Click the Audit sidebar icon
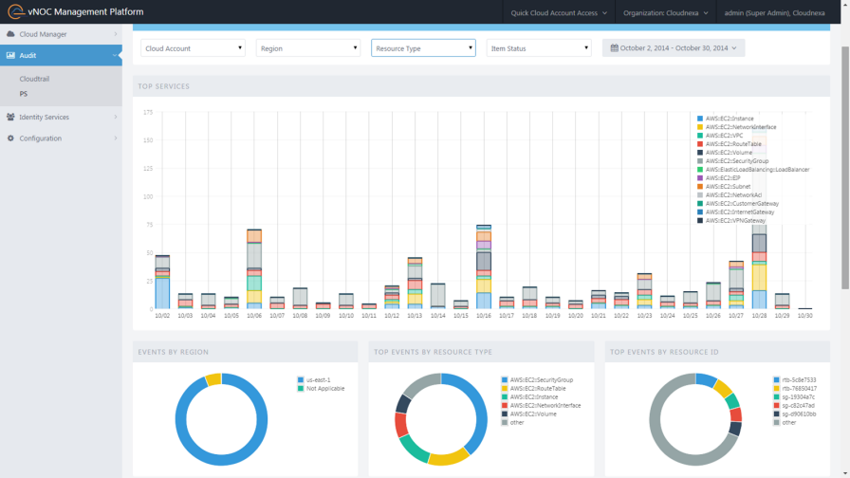Viewport: 850px width, 478px height. (10, 56)
